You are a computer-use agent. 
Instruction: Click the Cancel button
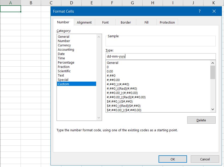[x=205, y=159]
